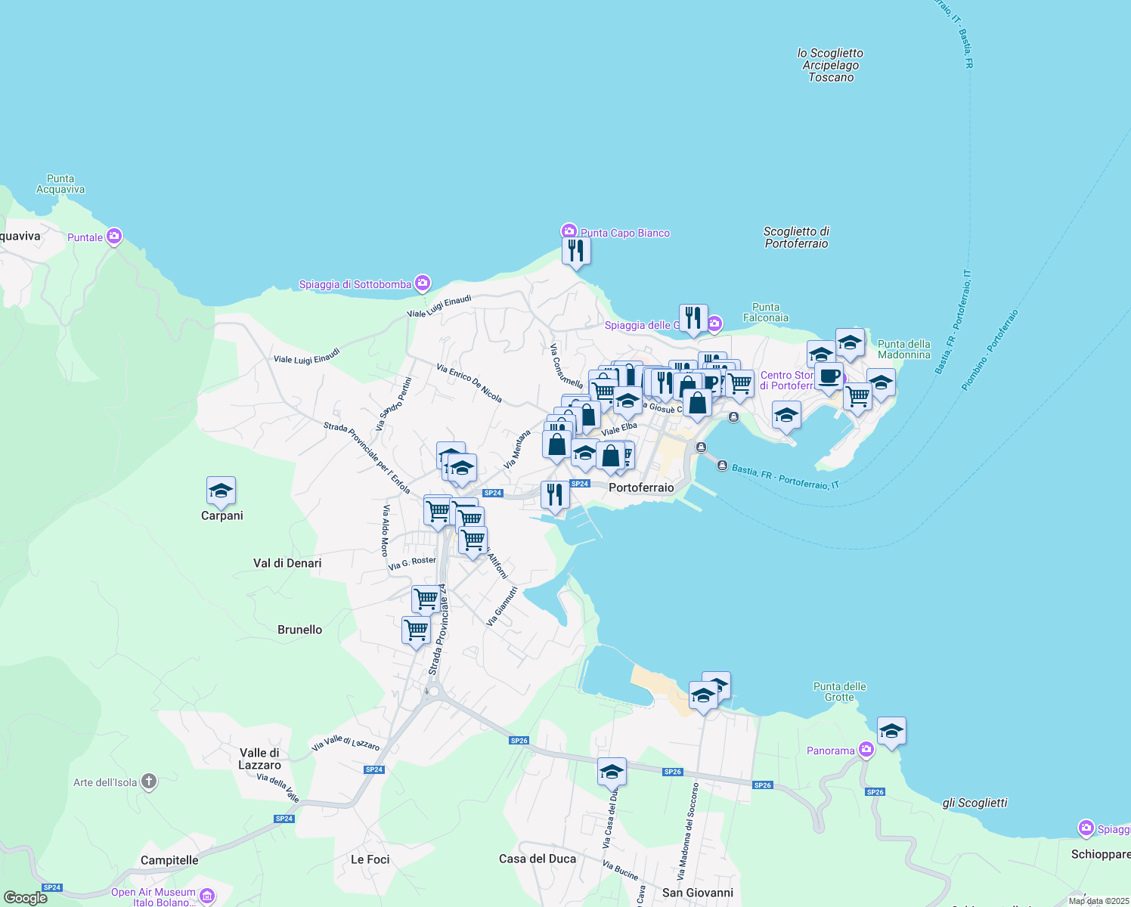Screen dimensions: 1131x907
Task: Select the cafe cup marker at Centro Storico
Action: click(829, 378)
